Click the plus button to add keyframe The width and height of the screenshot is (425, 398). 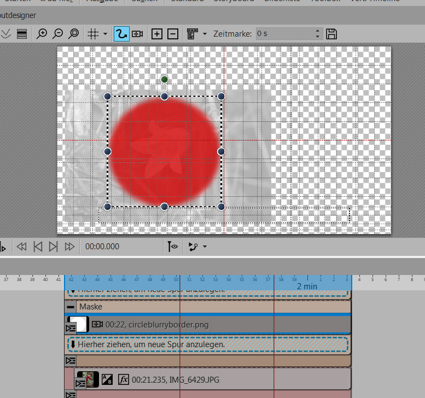(157, 34)
